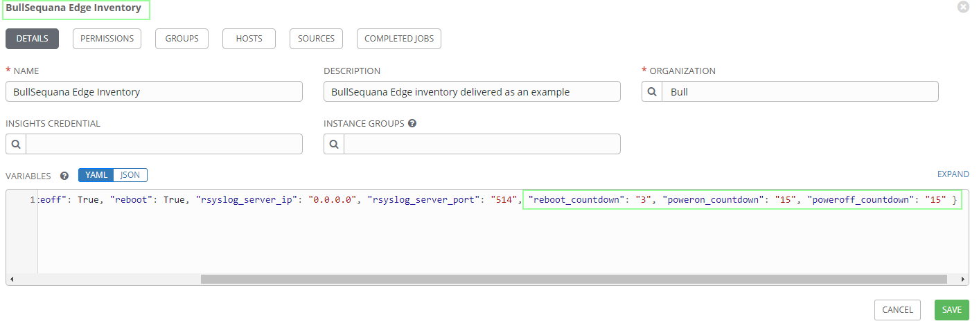Click line number 1 in the editor gutter
This screenshot has width=979, height=328.
33,200
